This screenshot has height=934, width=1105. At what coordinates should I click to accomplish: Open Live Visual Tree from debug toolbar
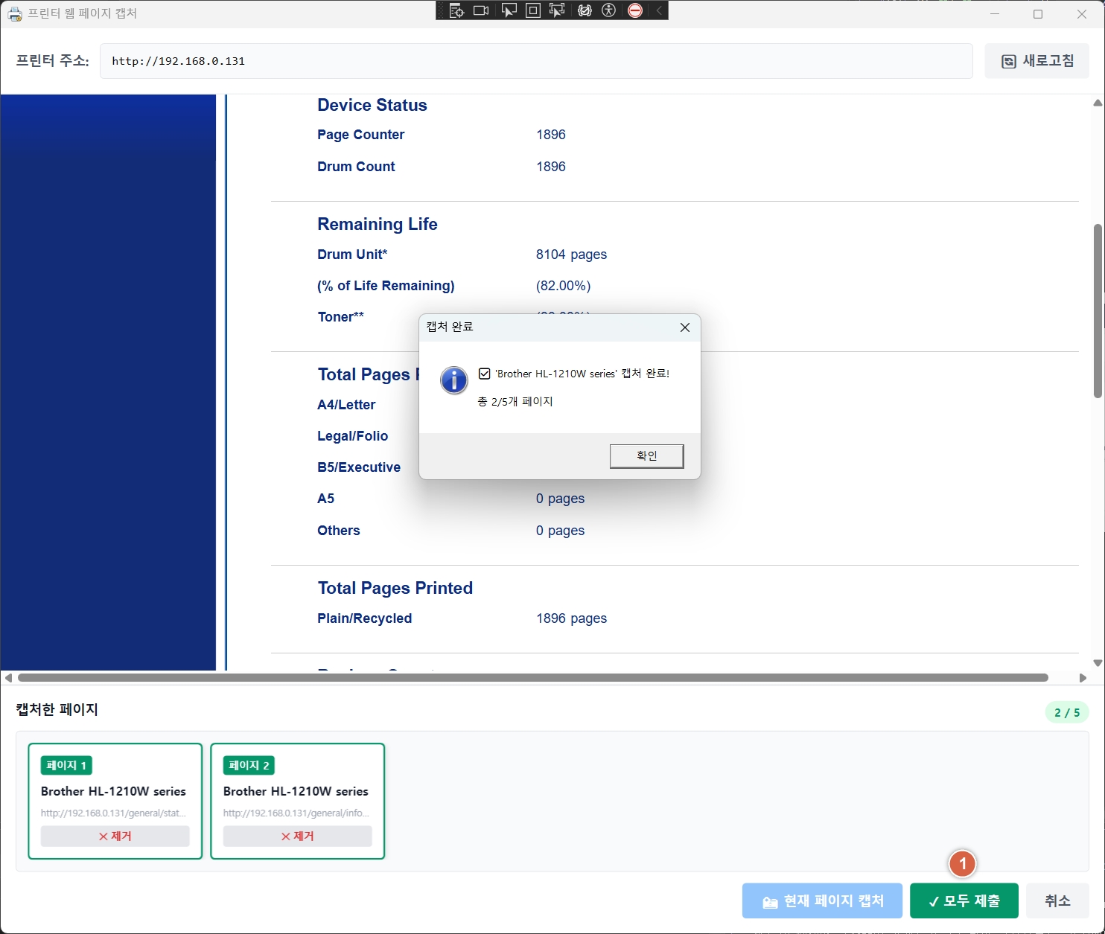tap(456, 10)
